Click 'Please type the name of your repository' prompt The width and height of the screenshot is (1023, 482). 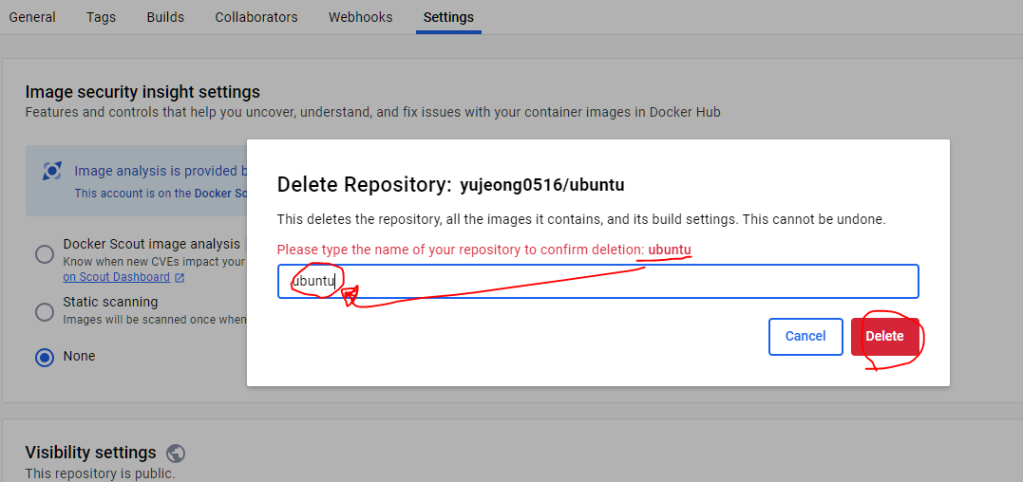point(461,250)
